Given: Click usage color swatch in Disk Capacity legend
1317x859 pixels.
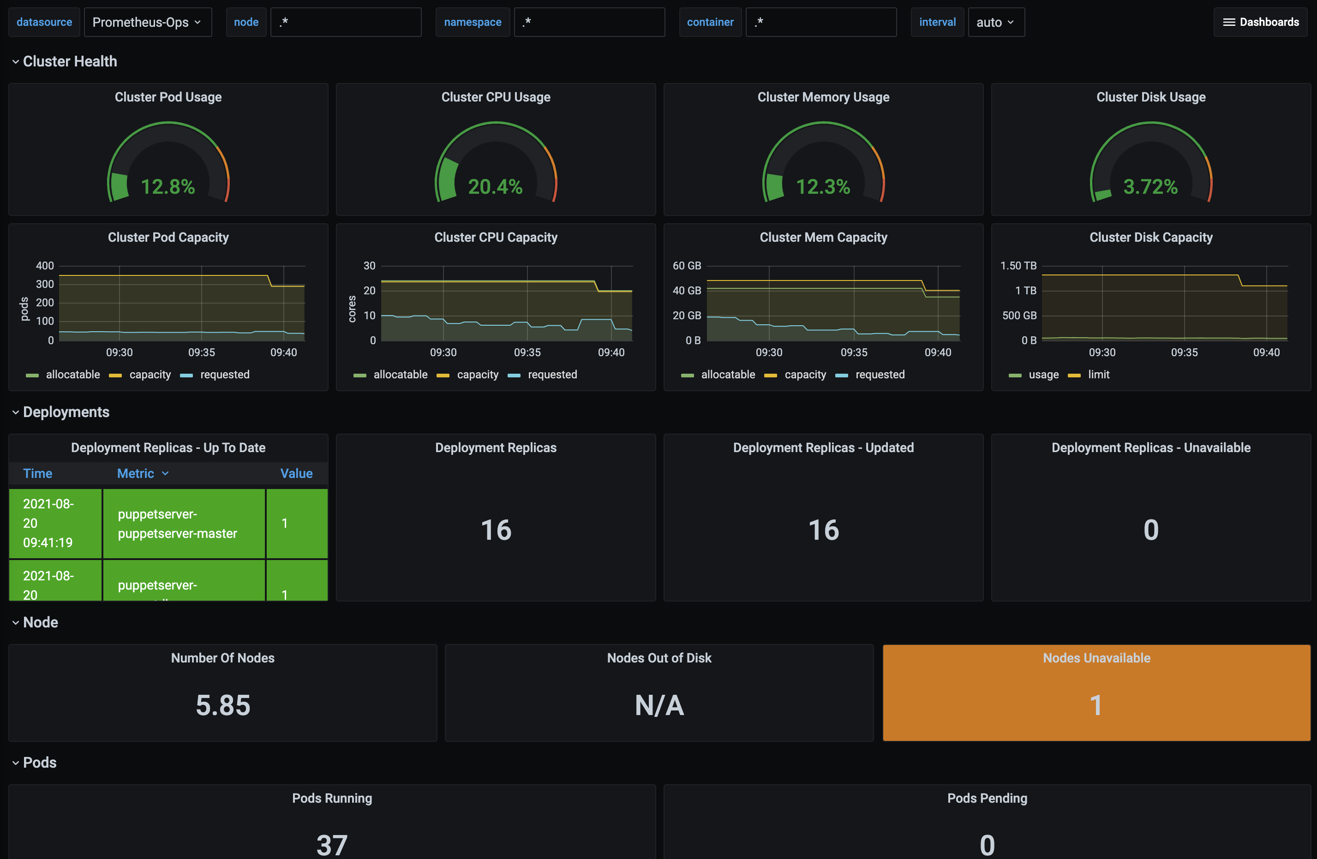Looking at the screenshot, I should 1015,375.
